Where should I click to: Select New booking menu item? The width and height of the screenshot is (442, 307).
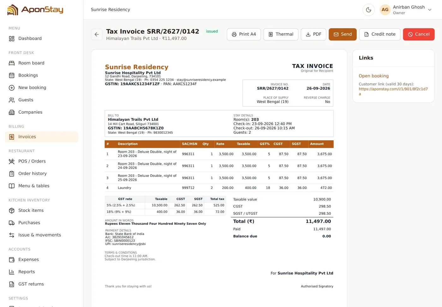tap(42, 88)
